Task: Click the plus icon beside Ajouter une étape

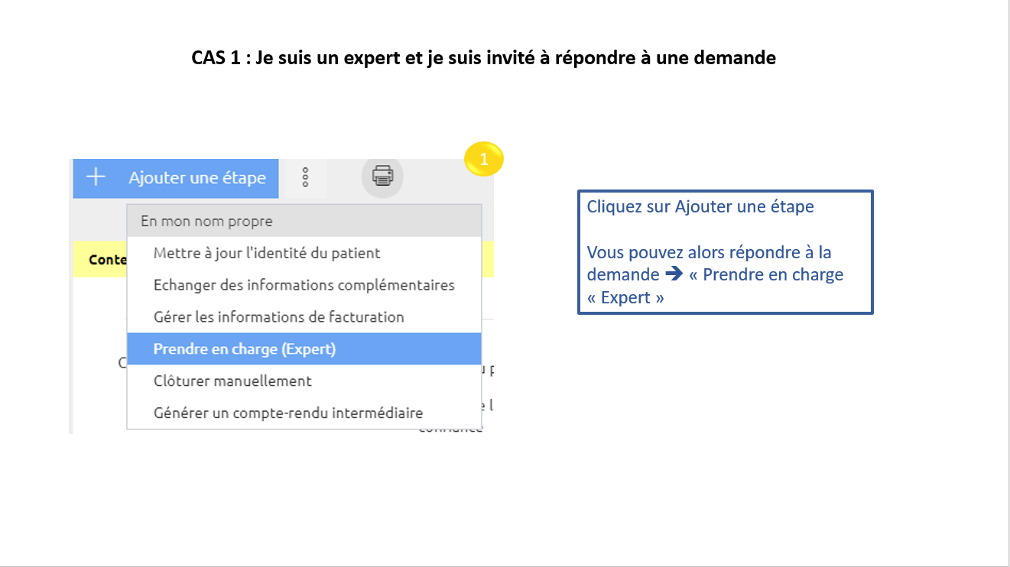Action: pos(96,177)
